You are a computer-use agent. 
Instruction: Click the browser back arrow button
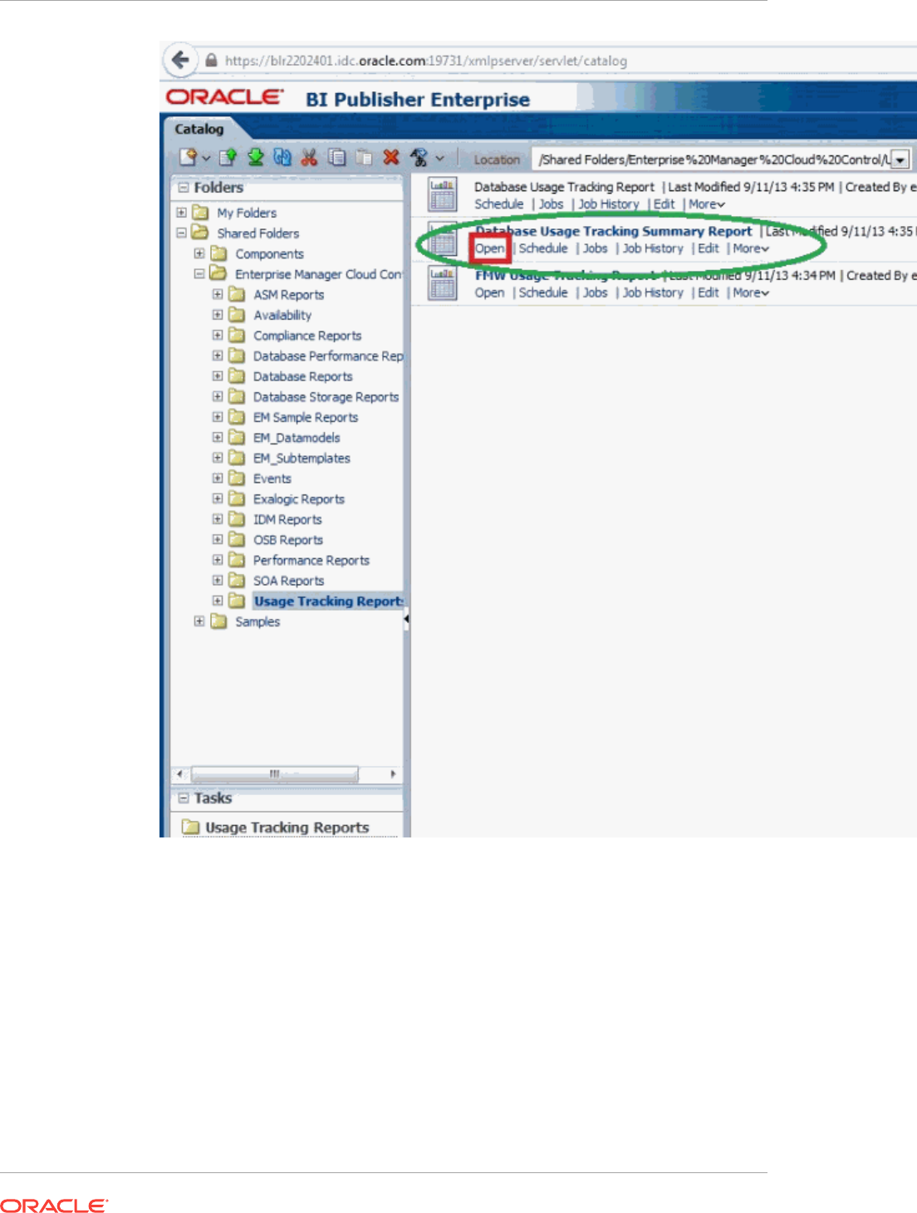point(179,60)
